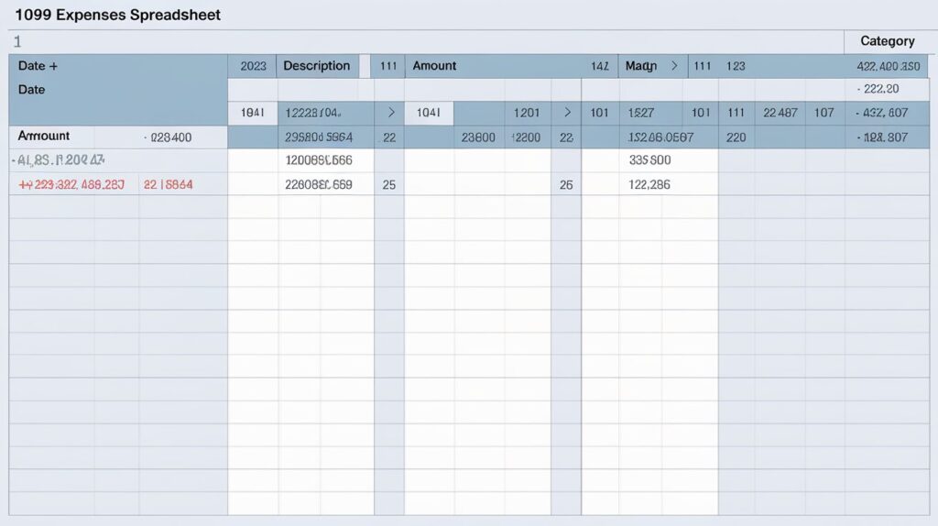Screen dimensions: 938x526
Task: Click the Madn column header
Action: [x=640, y=66]
